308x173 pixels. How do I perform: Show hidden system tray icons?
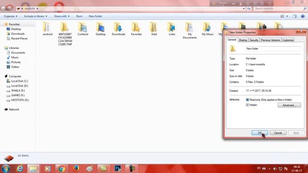point(269,169)
